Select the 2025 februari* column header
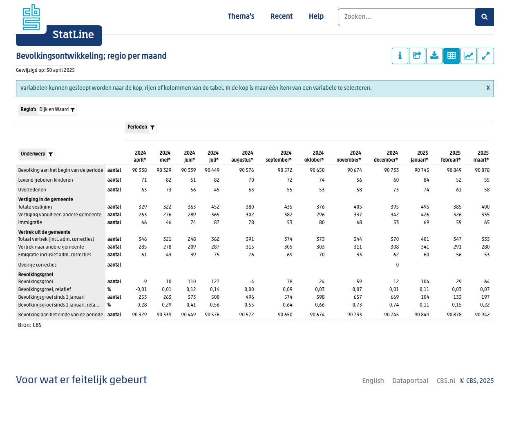Image resolution: width=523 pixels, height=440 pixels. point(451,156)
